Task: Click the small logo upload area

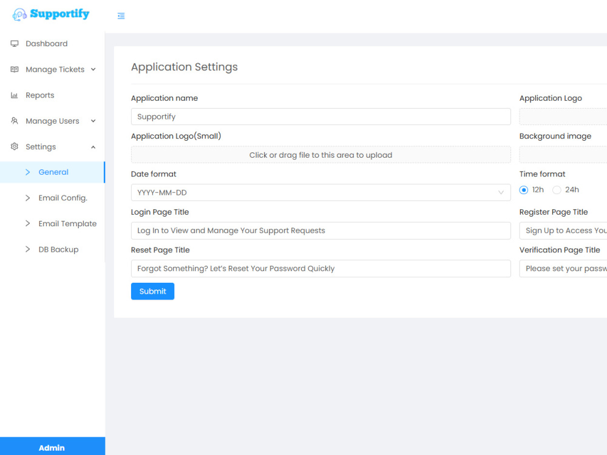Action: (x=320, y=155)
